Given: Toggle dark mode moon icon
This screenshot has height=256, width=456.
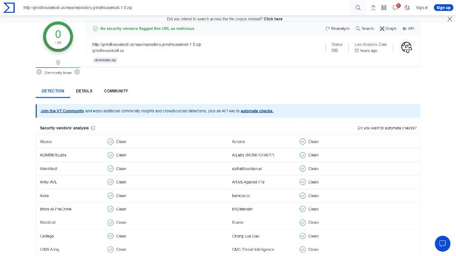Looking at the screenshot, I should point(407,8).
